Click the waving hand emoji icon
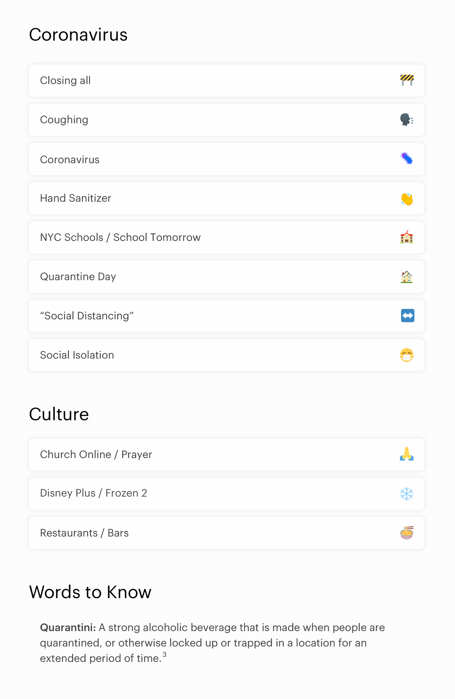Image resolution: width=455 pixels, height=699 pixels. coord(407,199)
